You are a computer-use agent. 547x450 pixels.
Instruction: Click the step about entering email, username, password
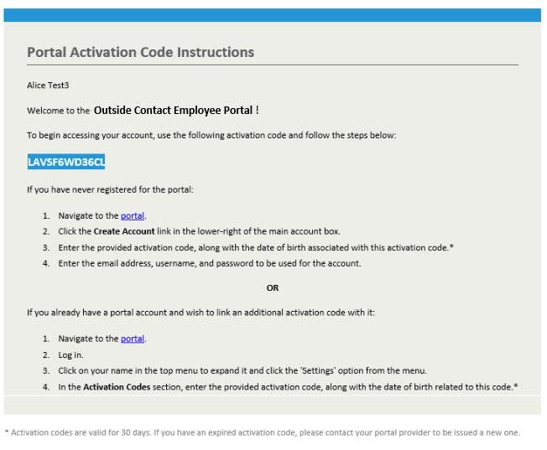pos(210,263)
